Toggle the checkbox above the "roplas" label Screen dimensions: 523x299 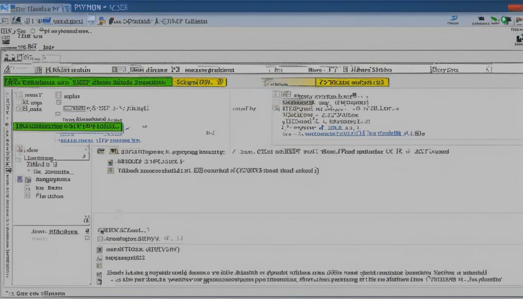[x=58, y=95]
